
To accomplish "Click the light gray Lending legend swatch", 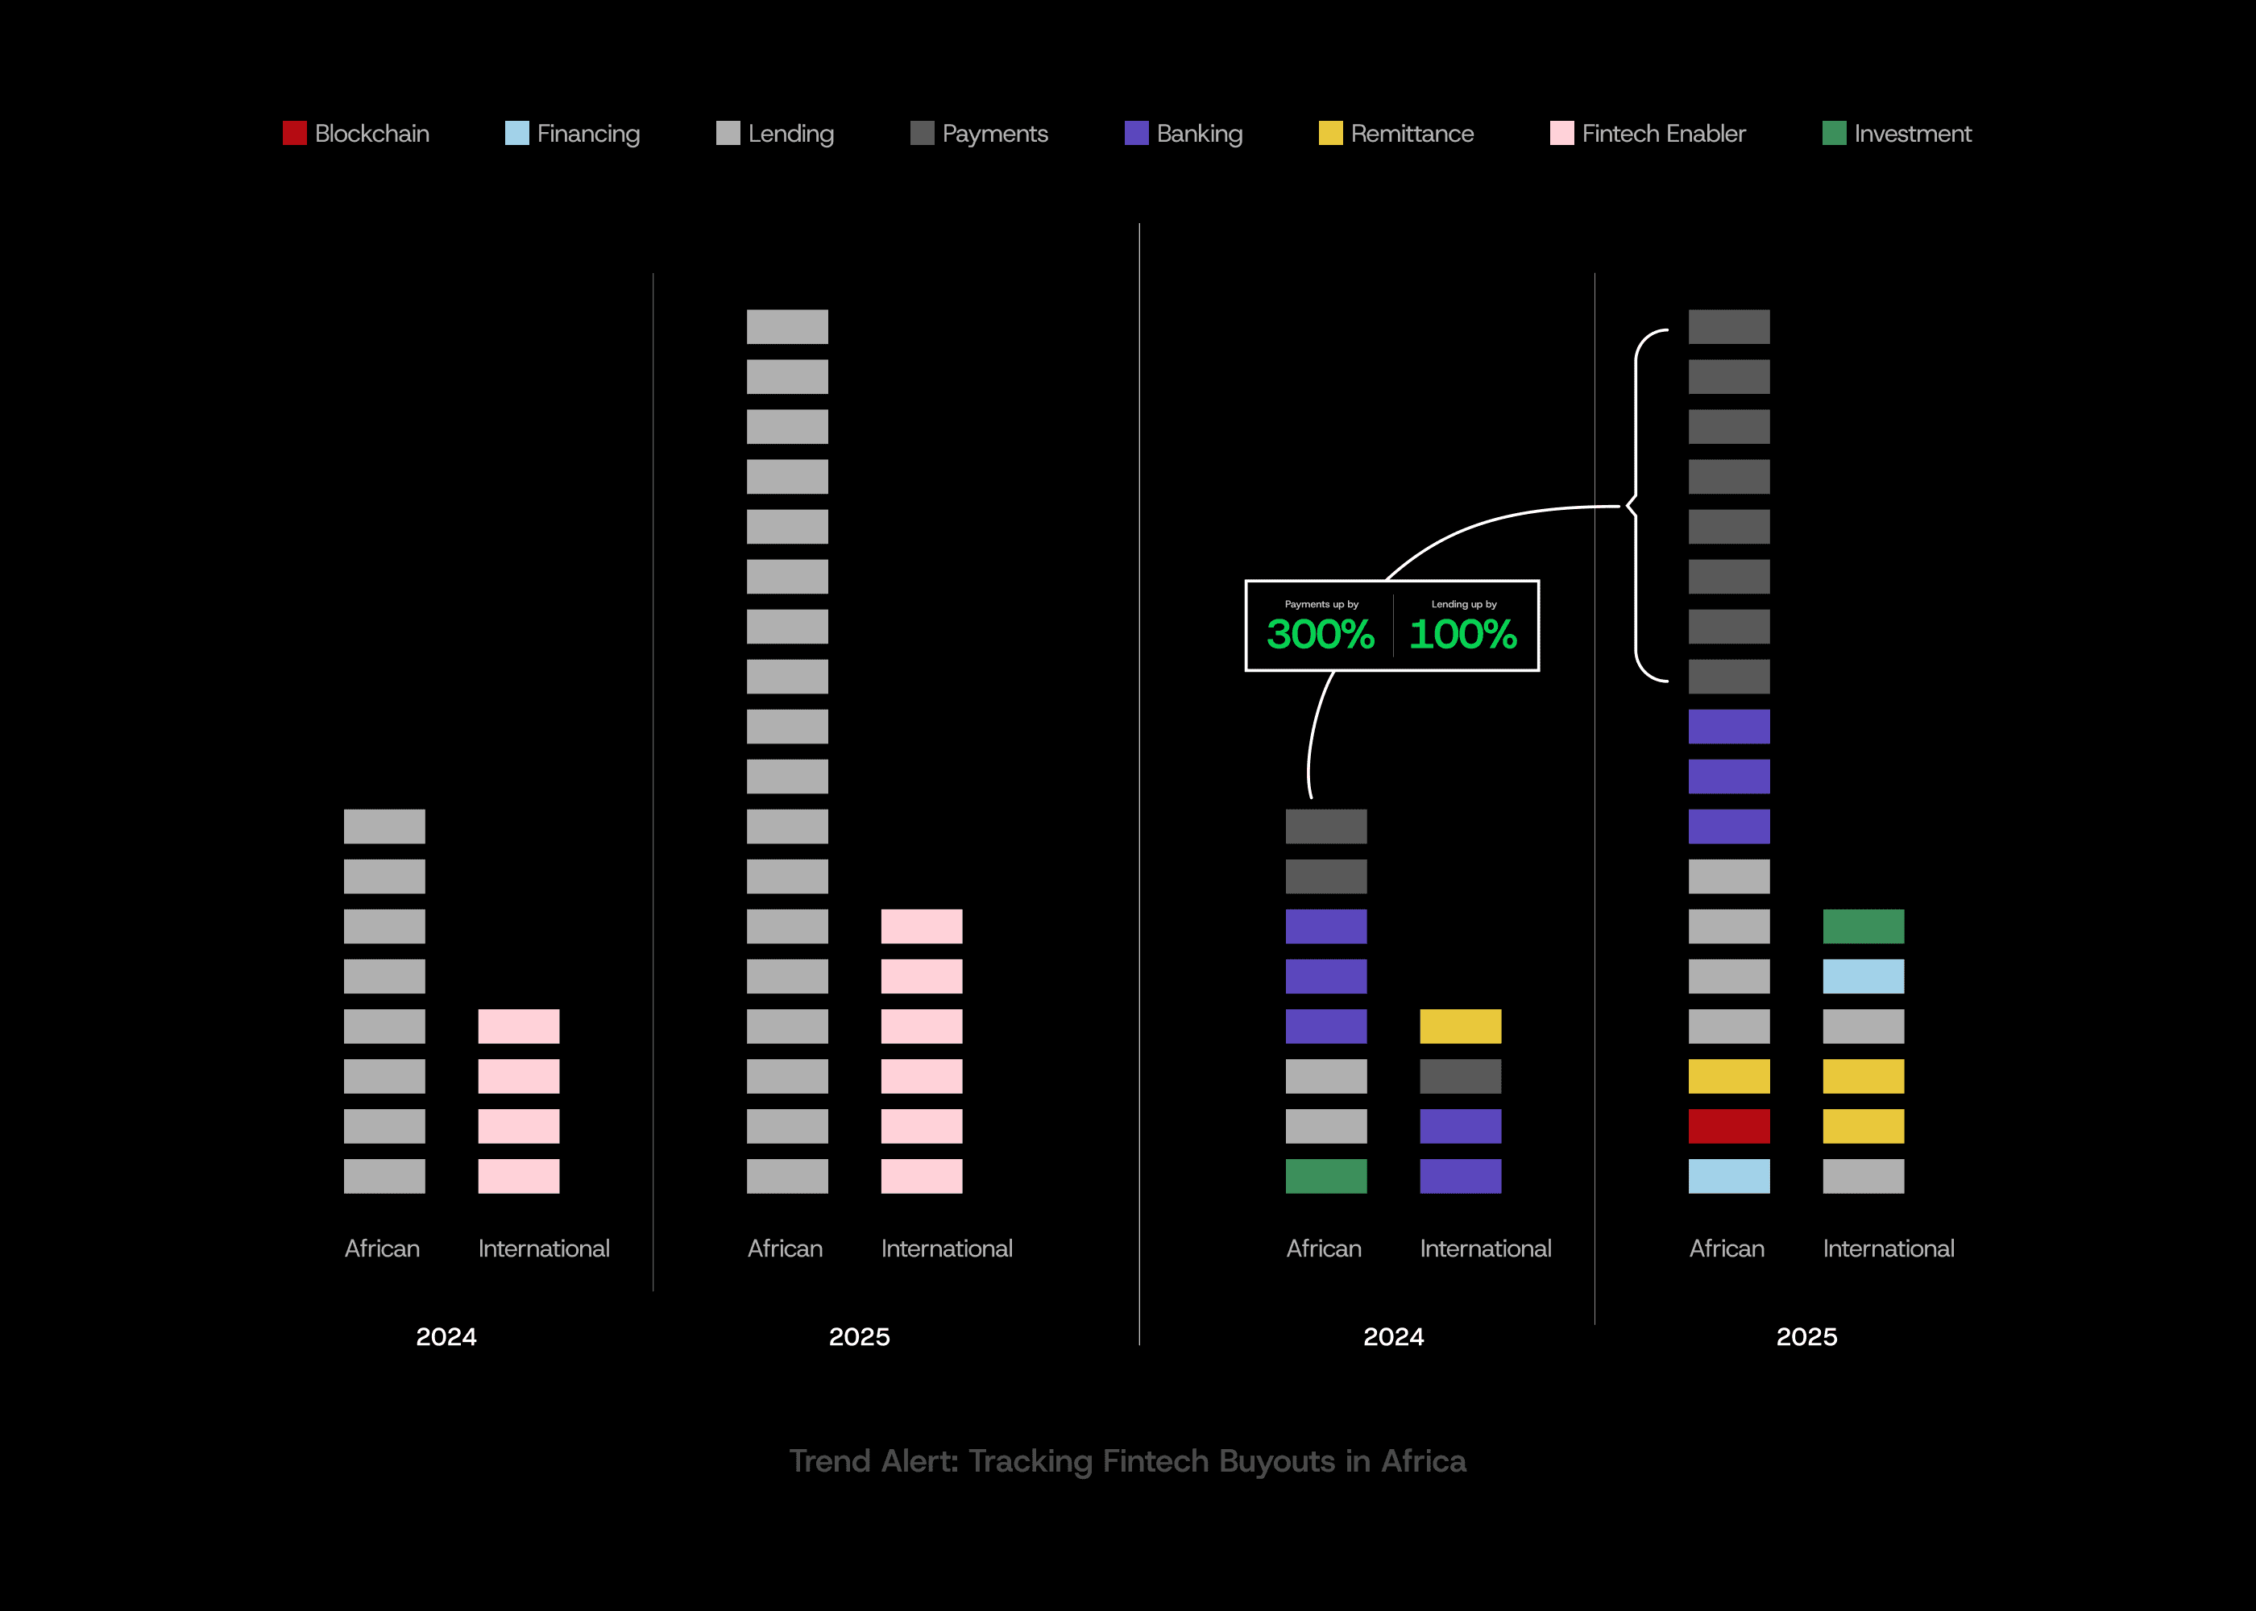I will click(x=728, y=133).
